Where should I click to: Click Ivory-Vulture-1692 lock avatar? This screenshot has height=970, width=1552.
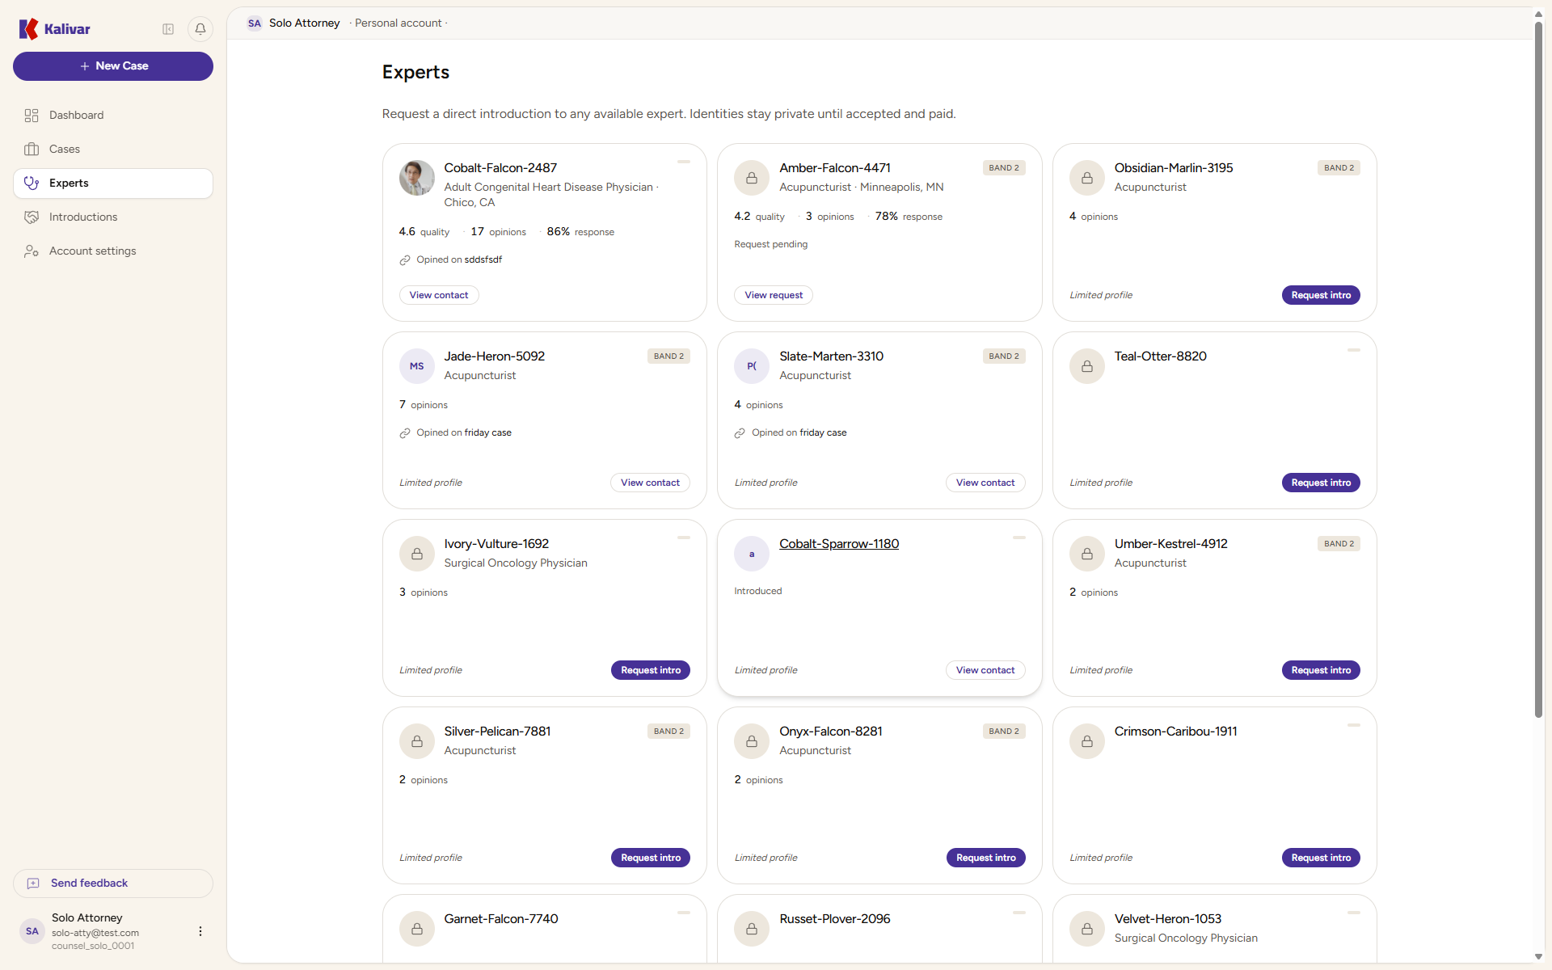(x=417, y=554)
